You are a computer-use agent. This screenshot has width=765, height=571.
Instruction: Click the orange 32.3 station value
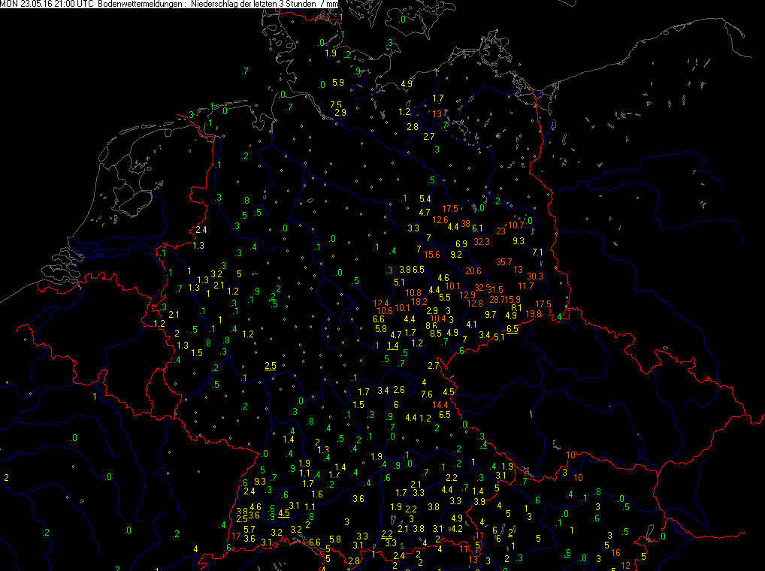click(482, 242)
